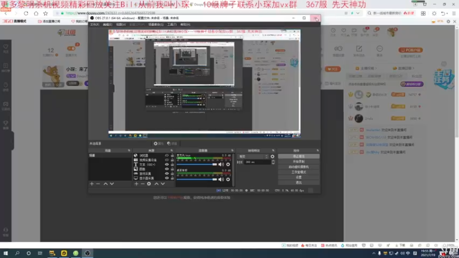Open Mic/Aux audio settings gear
This screenshot has width=459, height=258.
click(228, 165)
